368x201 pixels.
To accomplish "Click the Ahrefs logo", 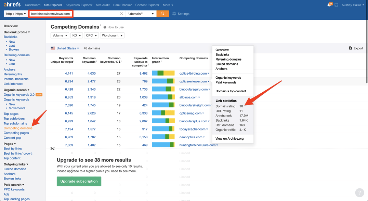I will [12, 5].
